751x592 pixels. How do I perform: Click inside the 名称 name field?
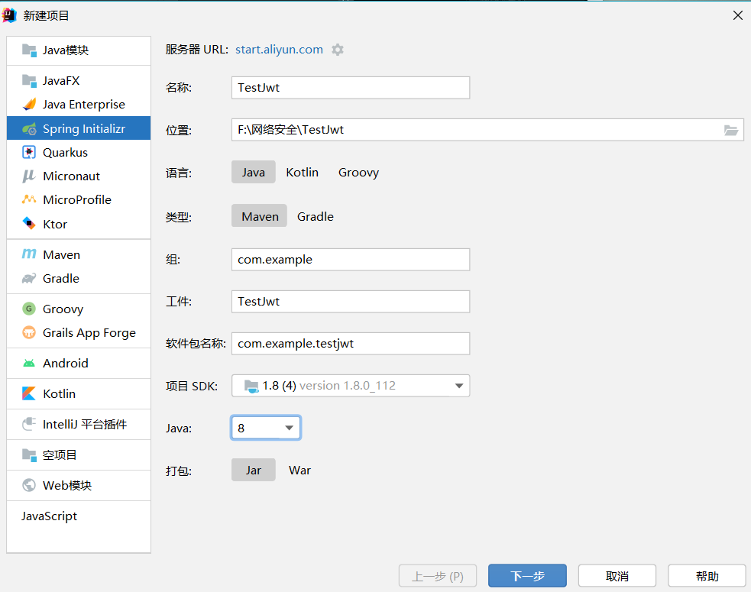350,87
